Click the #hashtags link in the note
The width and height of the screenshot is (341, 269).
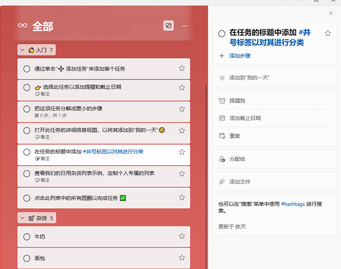coord(292,204)
